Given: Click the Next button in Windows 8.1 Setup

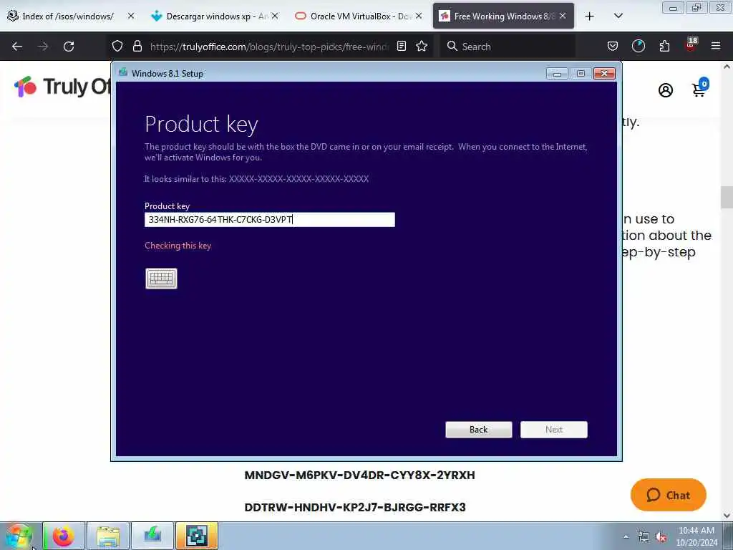Looking at the screenshot, I should 554,430.
